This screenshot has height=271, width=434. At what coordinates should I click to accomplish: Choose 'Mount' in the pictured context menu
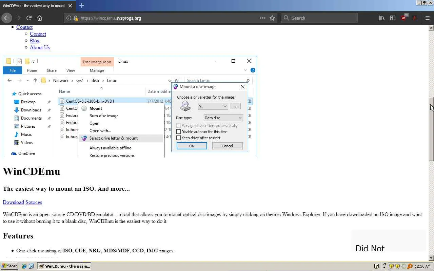96,108
